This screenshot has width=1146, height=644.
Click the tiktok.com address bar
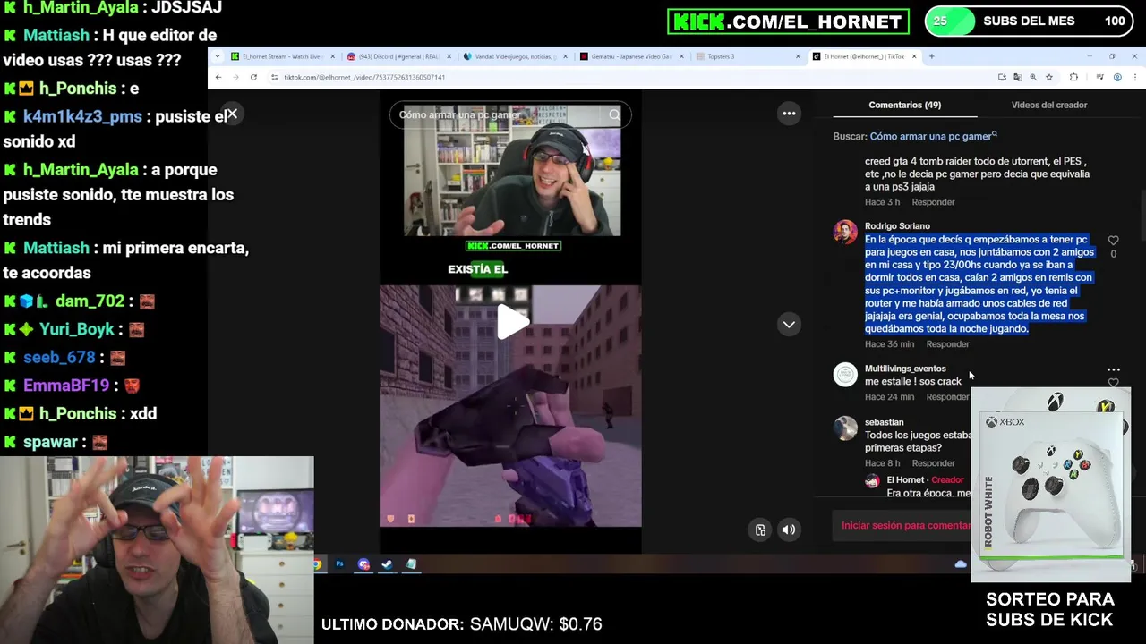[x=627, y=77]
